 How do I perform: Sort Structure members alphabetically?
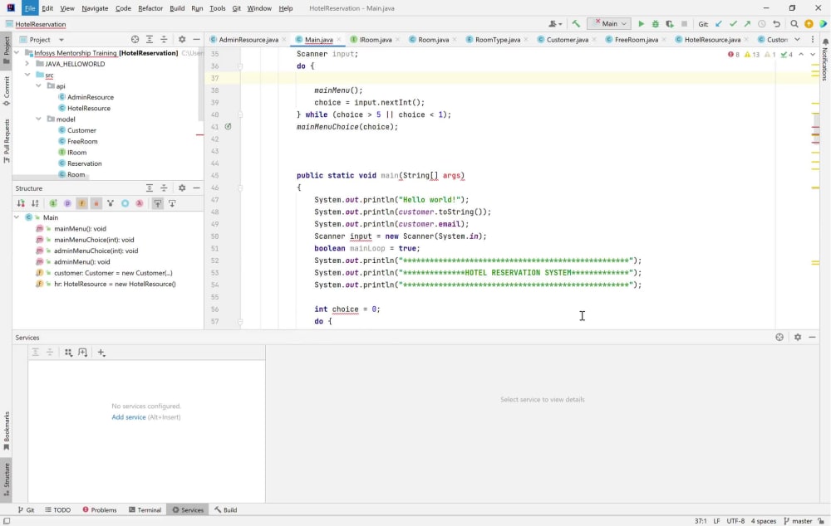pos(35,203)
